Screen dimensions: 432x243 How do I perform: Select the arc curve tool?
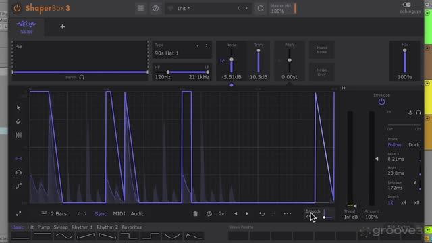18,173
